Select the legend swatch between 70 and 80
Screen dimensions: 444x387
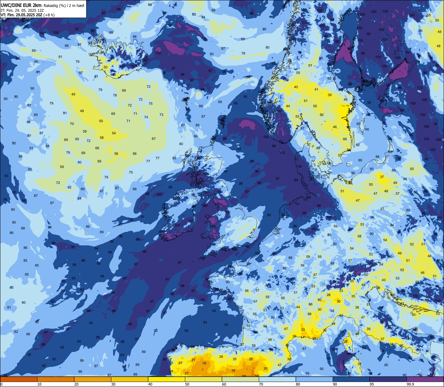click(277, 379)
